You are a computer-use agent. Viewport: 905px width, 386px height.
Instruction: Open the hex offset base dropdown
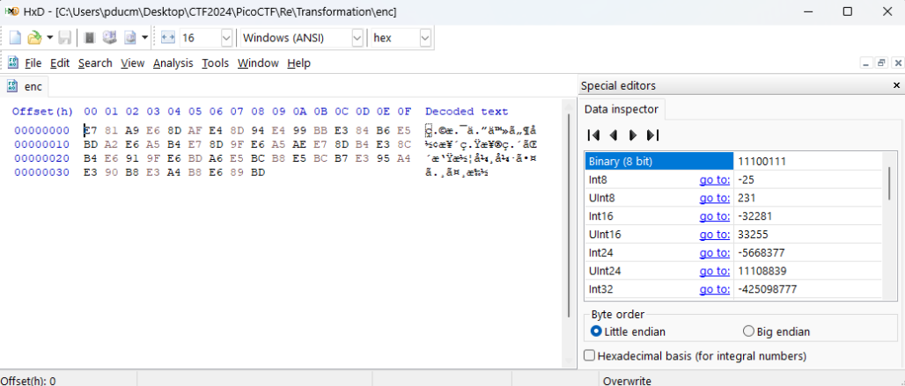coord(425,38)
